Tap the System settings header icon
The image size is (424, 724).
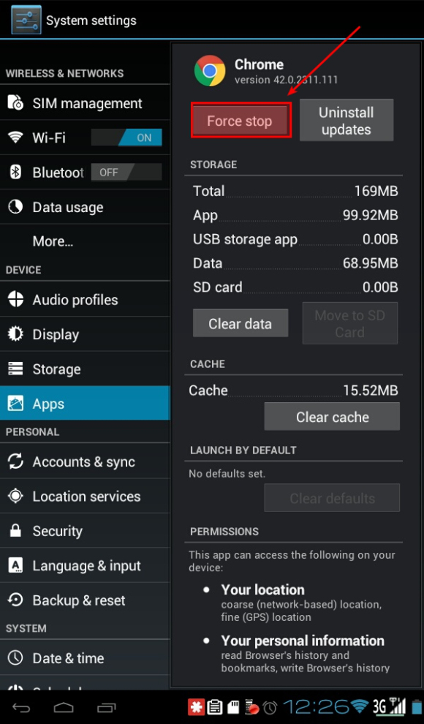point(26,20)
